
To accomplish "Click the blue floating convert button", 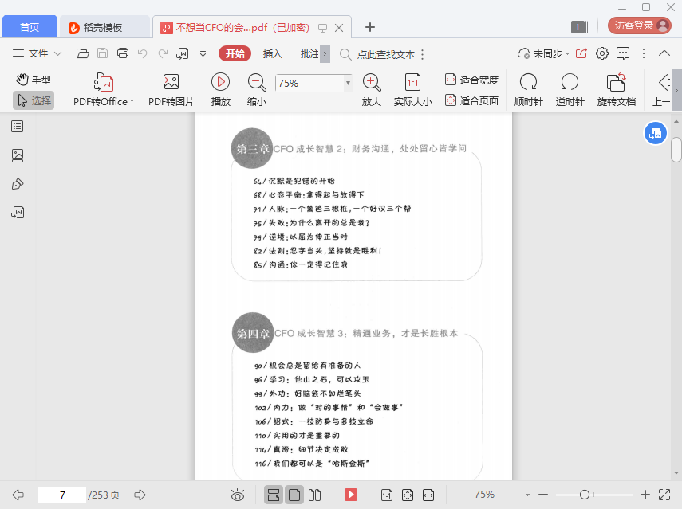I will pyautogui.click(x=656, y=133).
